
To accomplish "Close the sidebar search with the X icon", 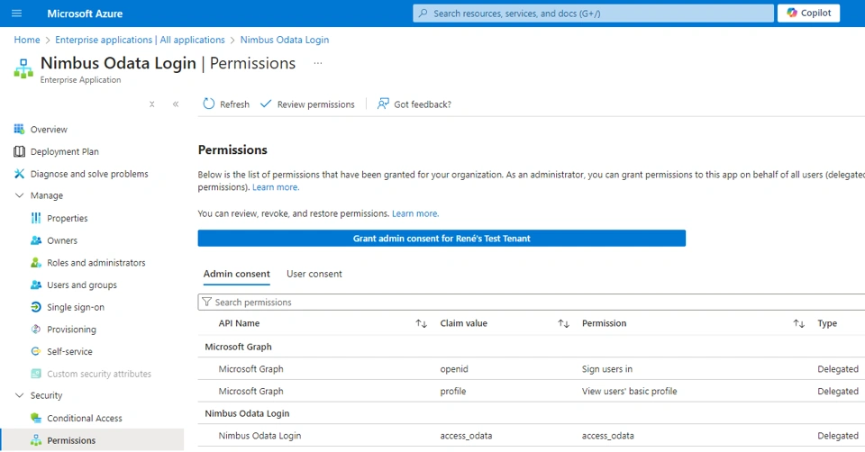I will tap(151, 104).
